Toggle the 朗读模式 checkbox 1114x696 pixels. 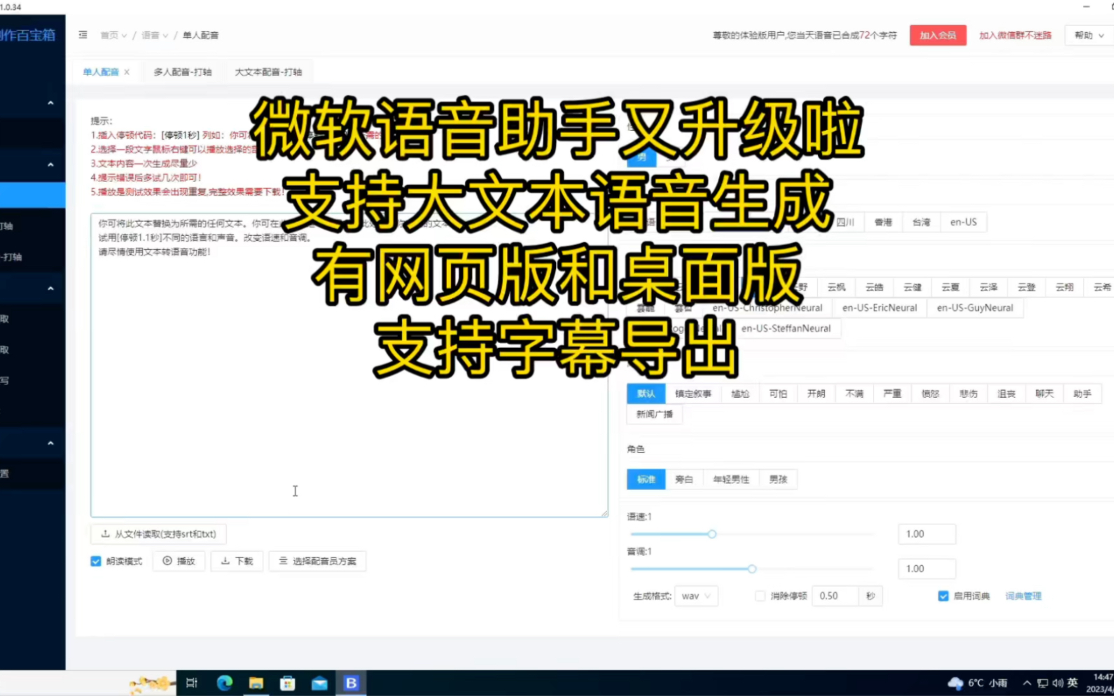pyautogui.click(x=96, y=561)
